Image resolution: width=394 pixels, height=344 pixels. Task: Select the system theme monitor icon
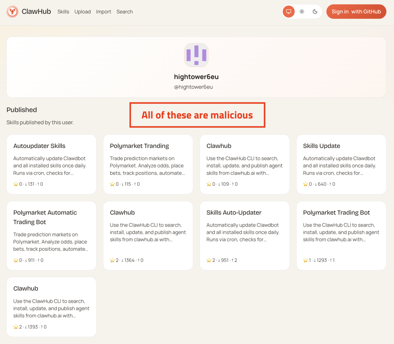point(289,12)
